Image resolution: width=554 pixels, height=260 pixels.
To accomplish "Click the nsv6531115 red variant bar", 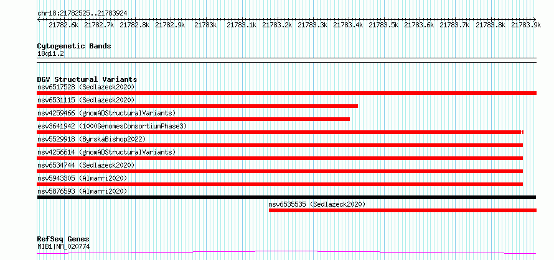I will point(197,106).
